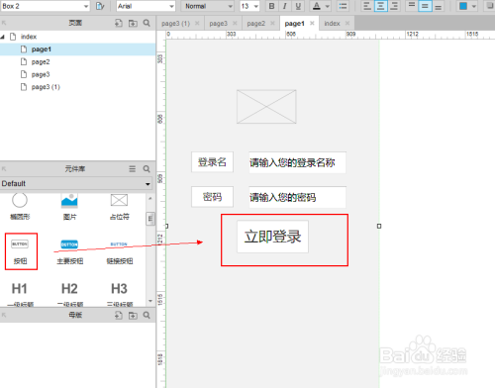
Task: Toggle underline formatting
Action: pos(298,6)
